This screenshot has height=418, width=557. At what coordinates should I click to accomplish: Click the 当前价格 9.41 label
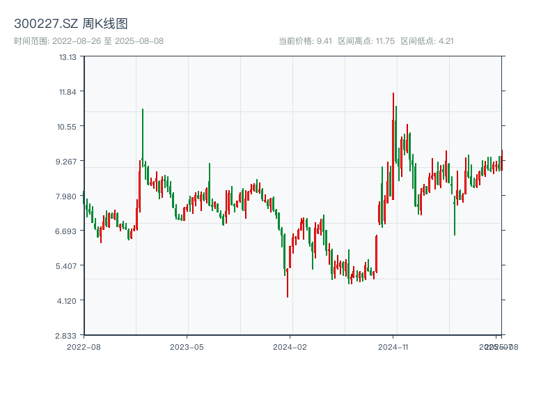click(305, 41)
